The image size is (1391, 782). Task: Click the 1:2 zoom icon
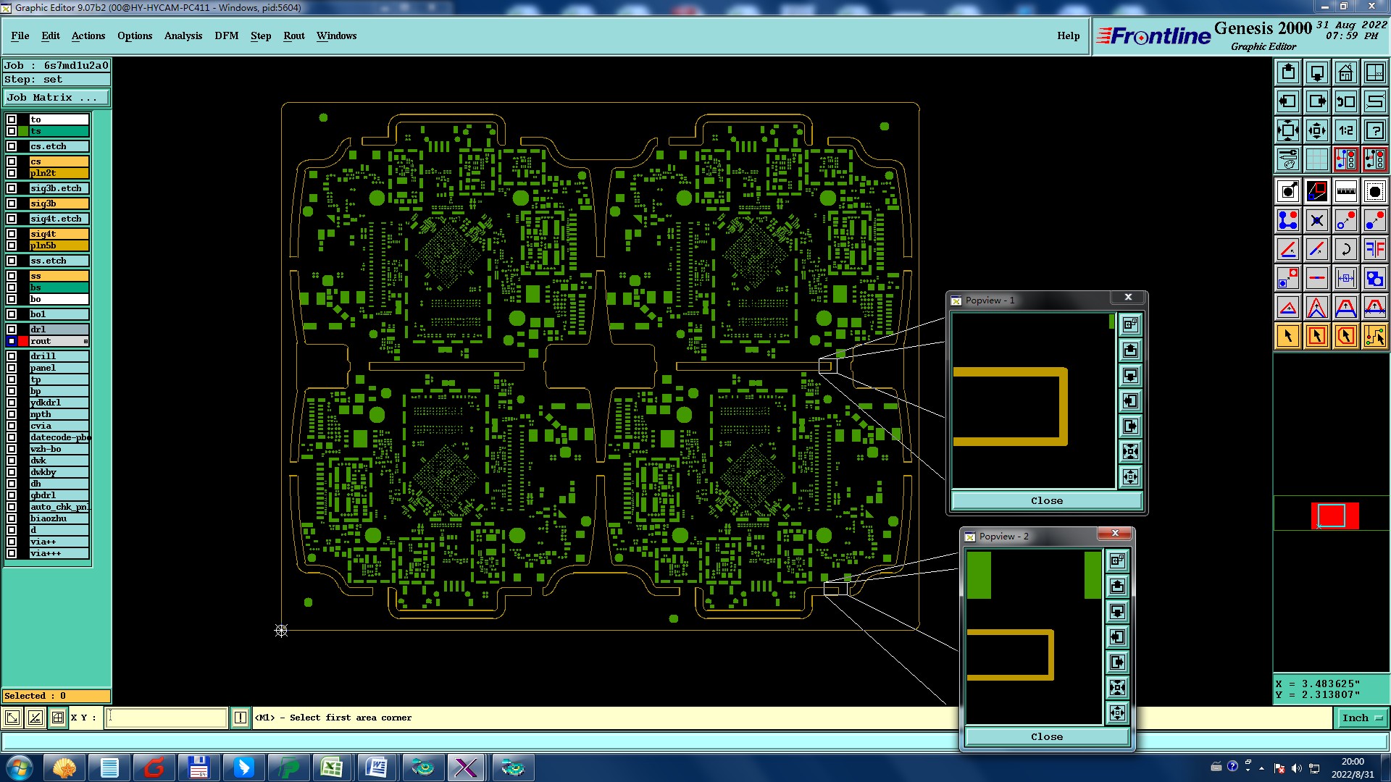[1345, 130]
